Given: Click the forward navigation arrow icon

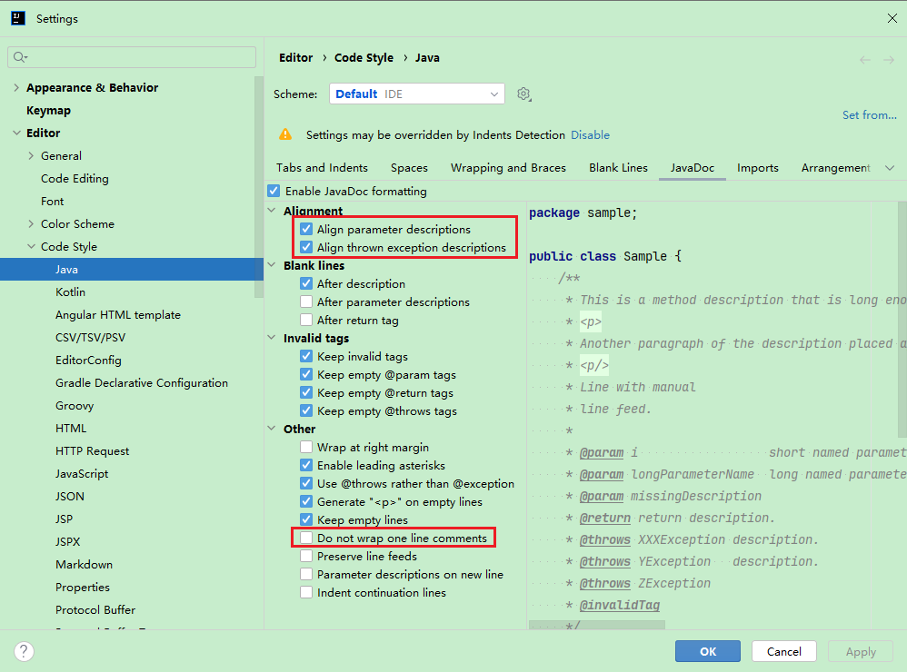Looking at the screenshot, I should 889,60.
